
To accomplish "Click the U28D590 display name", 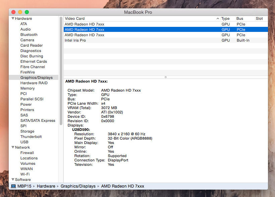I will (x=81, y=130).
